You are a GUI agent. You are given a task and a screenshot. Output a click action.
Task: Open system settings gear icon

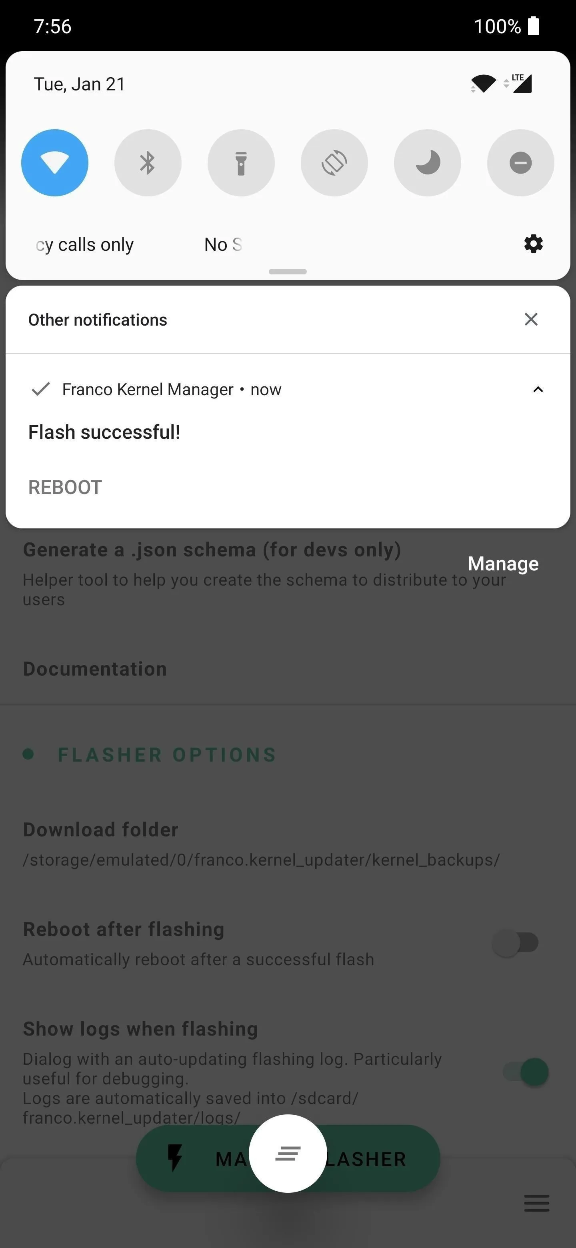coord(533,244)
